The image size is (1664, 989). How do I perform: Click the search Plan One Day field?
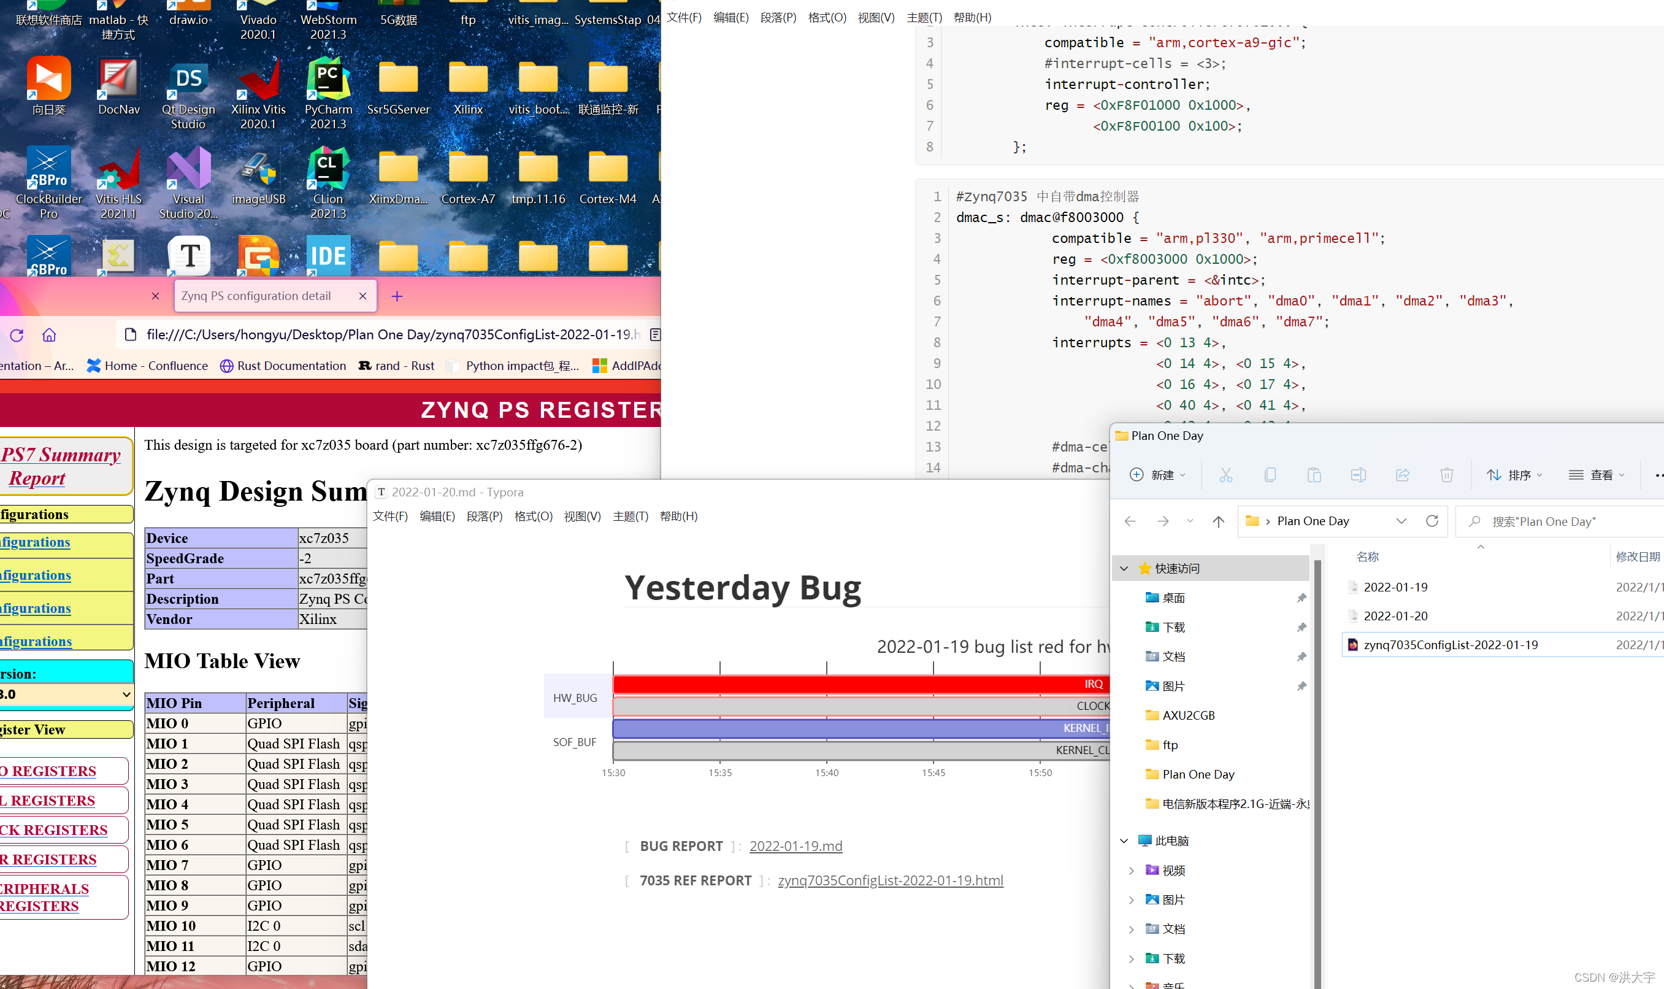coord(1559,522)
